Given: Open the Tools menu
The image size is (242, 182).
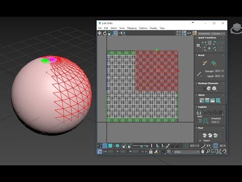Looking at the screenshot, I should coord(122,28).
